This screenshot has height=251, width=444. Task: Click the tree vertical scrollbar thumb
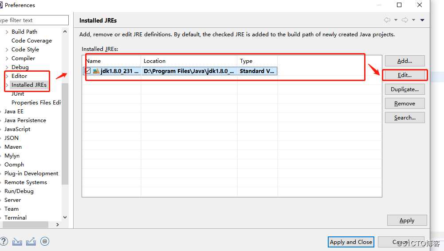point(65,133)
